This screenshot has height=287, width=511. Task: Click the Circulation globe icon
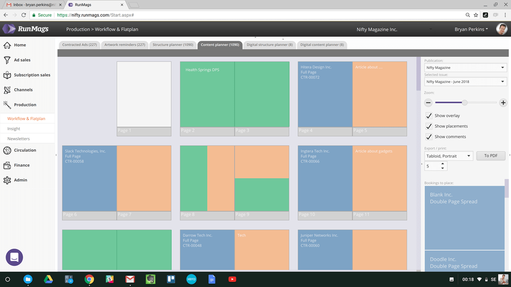(x=7, y=150)
